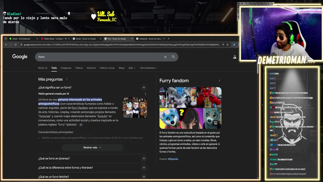Open the red fursuit image
Screen dimensions: 323x182
[209, 97]
